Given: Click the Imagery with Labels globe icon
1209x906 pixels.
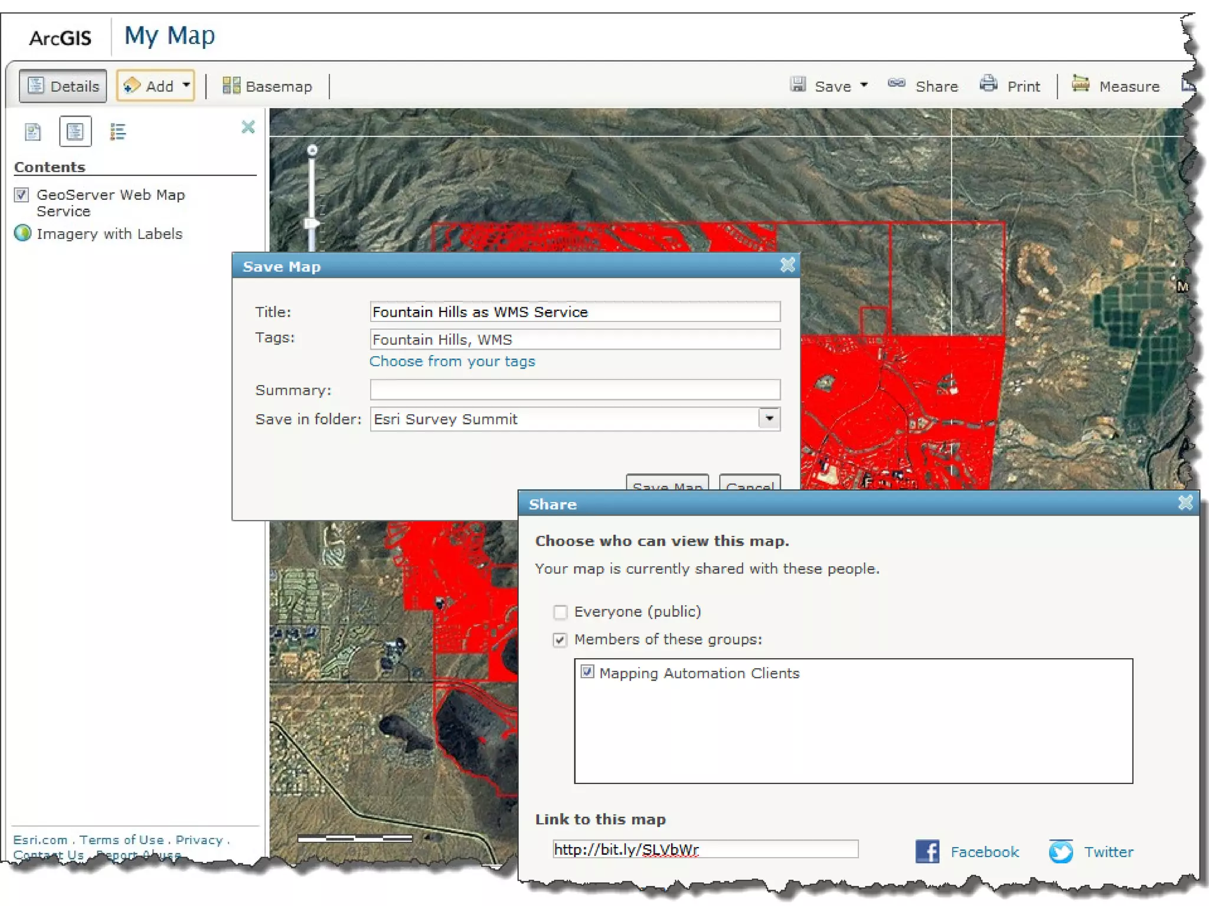Looking at the screenshot, I should click(x=22, y=234).
